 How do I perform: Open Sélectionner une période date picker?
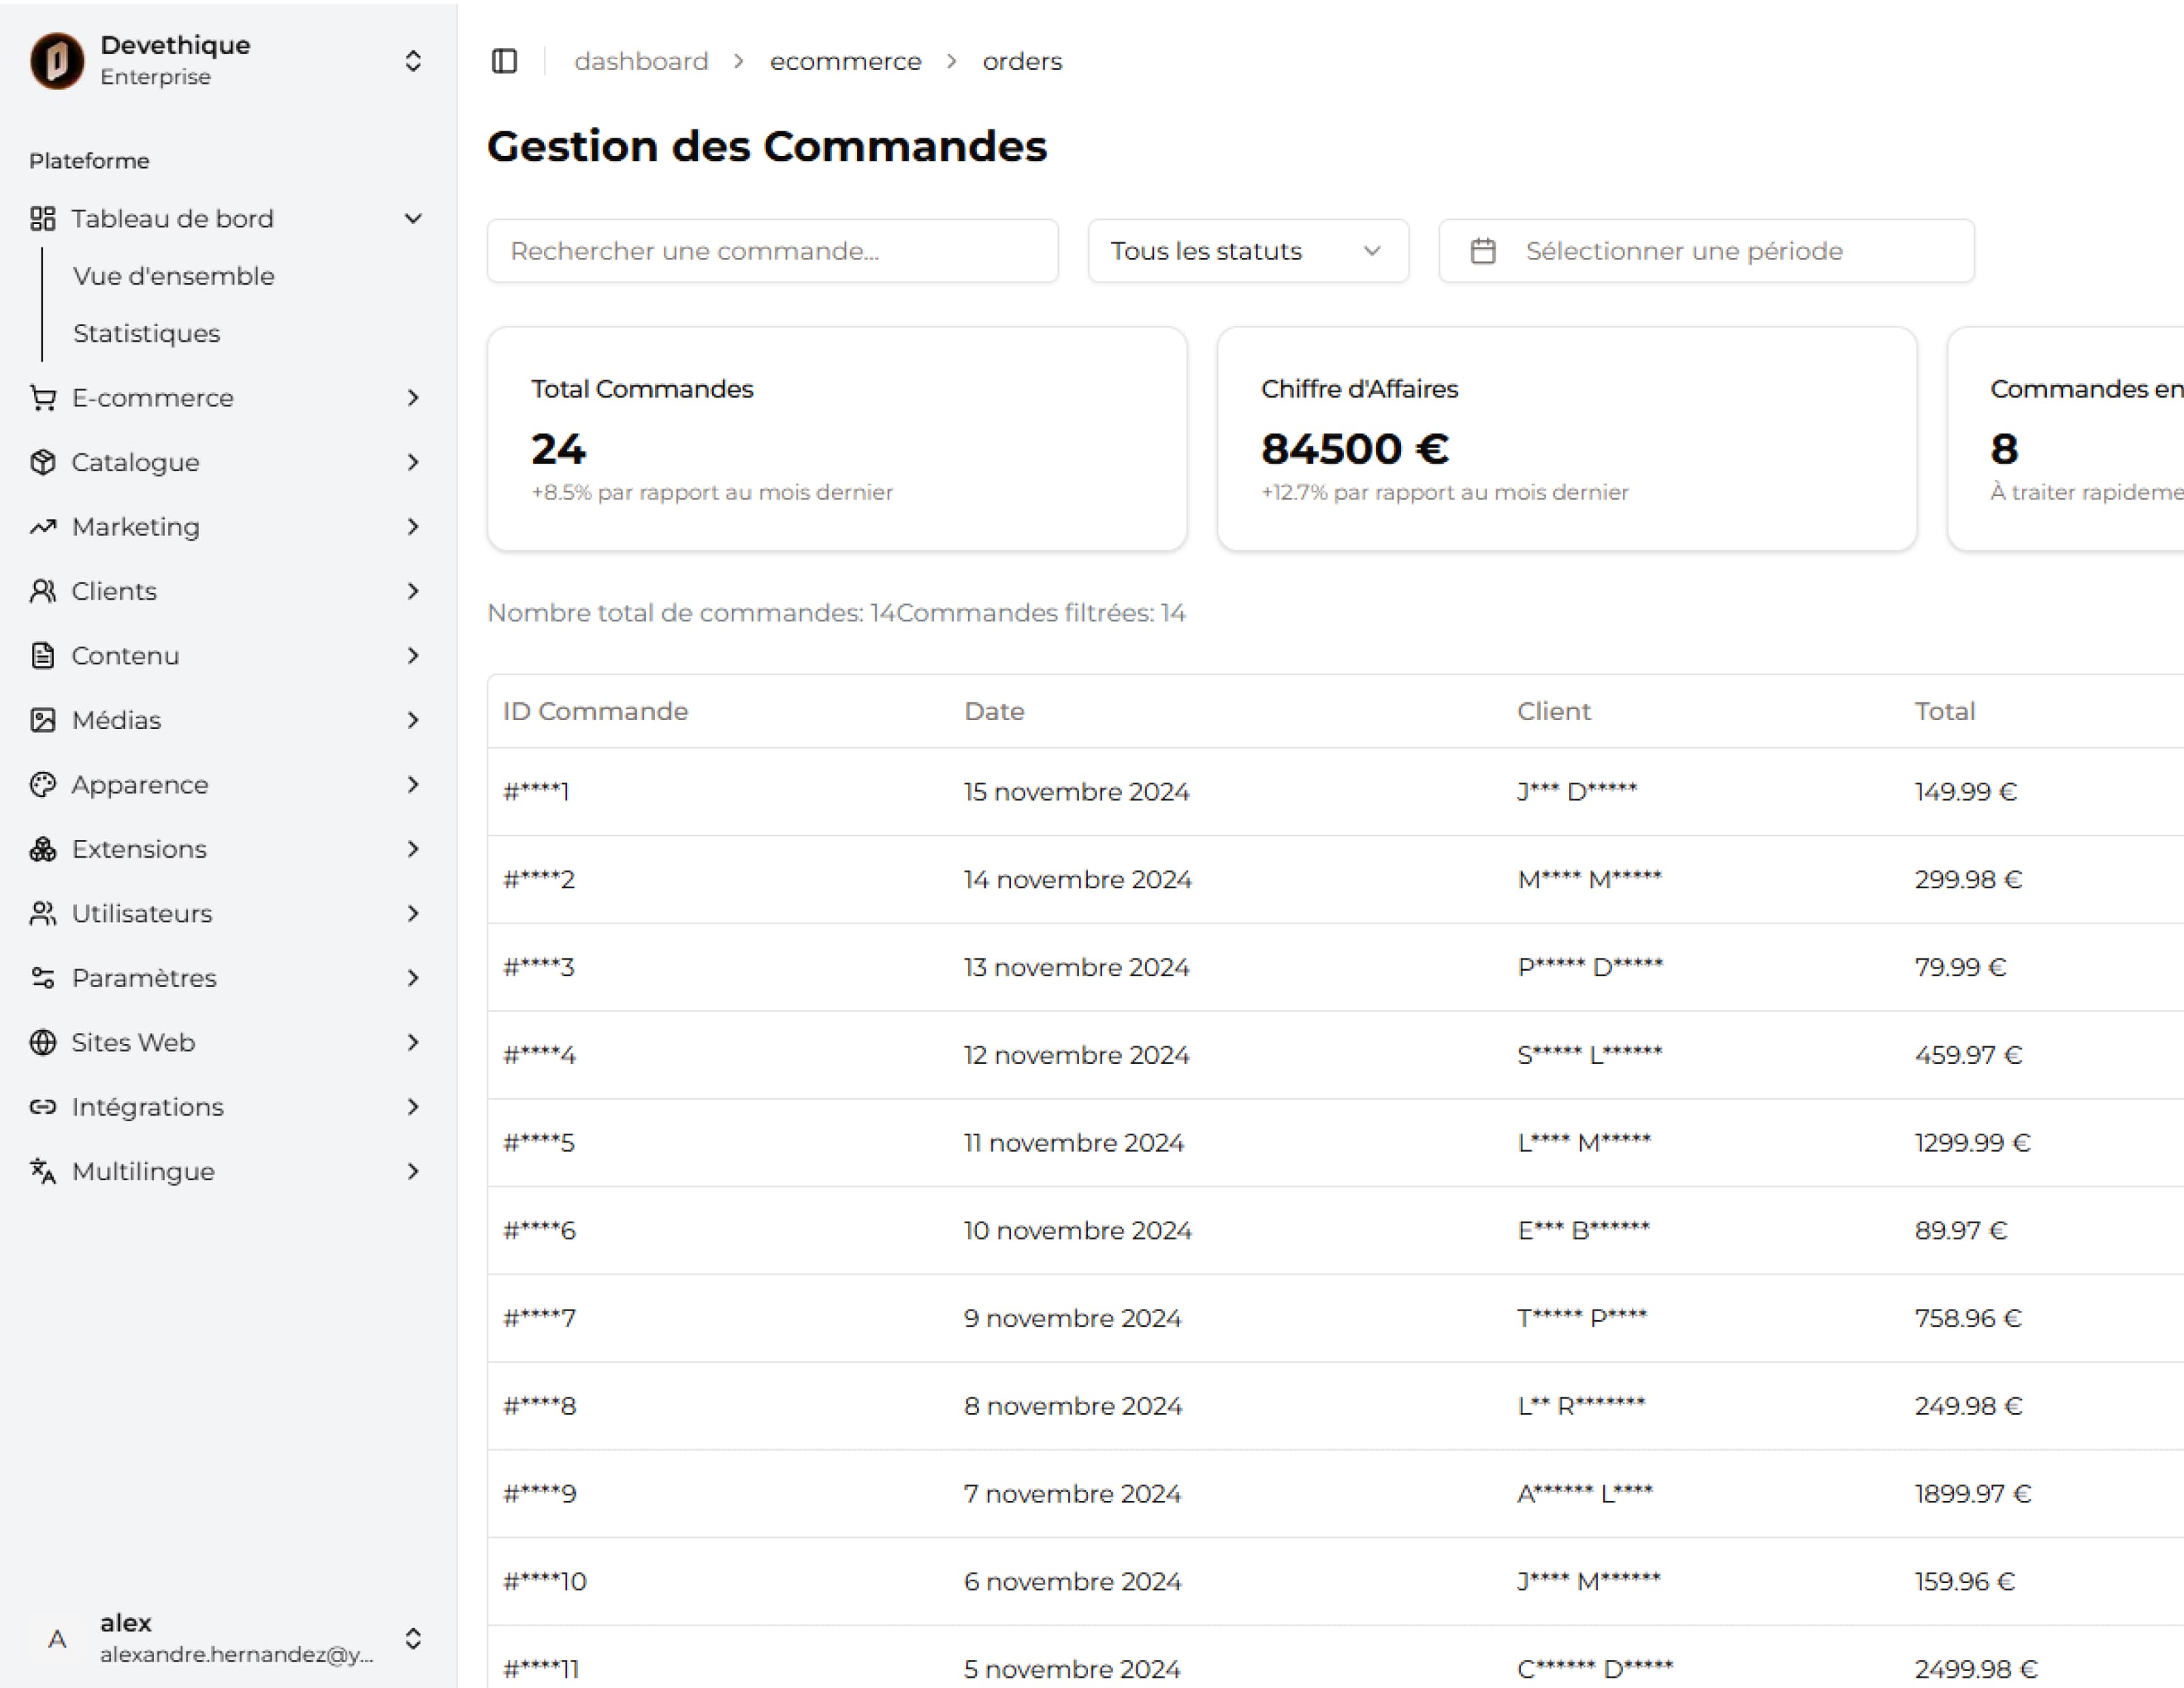coord(1706,251)
